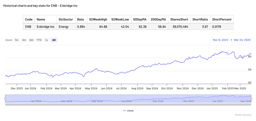The width and height of the screenshot is (256, 121).
Task: Switch zoom range to 6m
Action: pyautogui.click(x=31, y=40)
